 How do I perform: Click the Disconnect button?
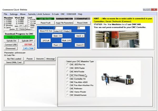11,48
